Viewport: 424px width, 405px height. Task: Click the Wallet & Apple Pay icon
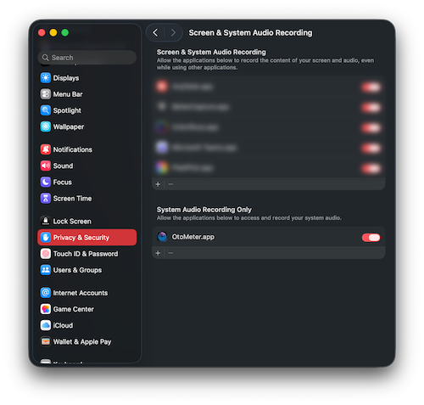[46, 341]
